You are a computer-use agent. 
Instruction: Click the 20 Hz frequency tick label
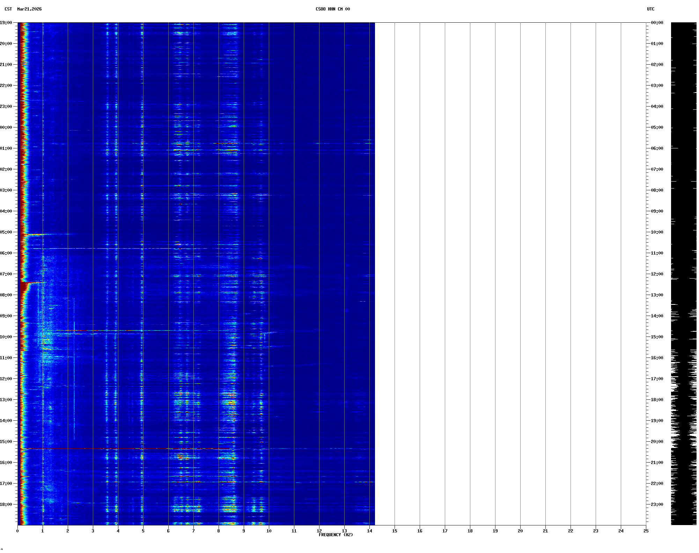point(520,531)
